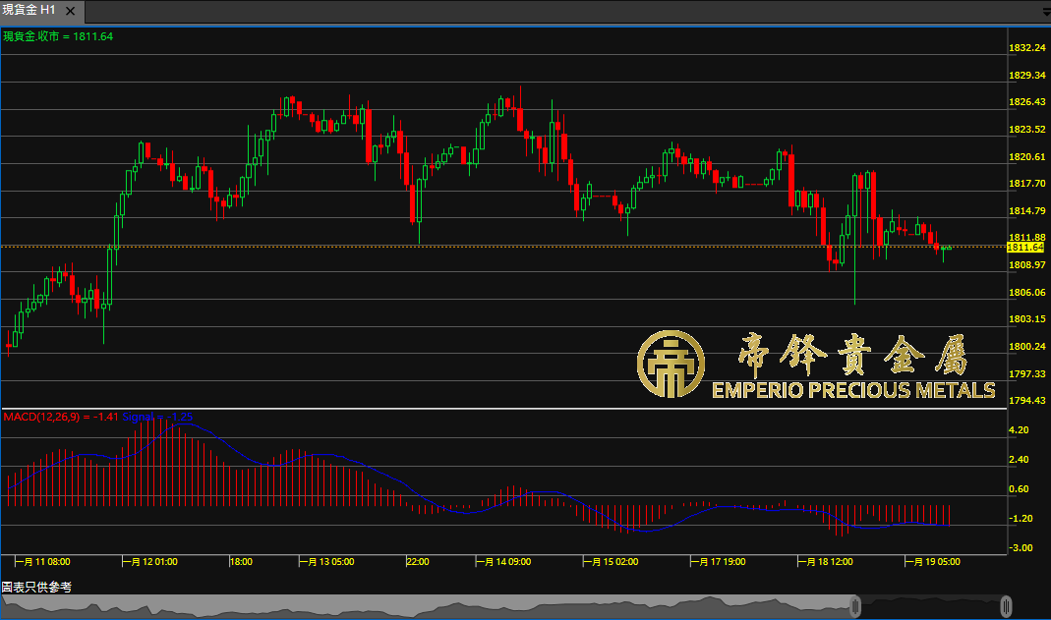
Task: Click the 4.20 MACD scale value
Action: [x=1019, y=430]
